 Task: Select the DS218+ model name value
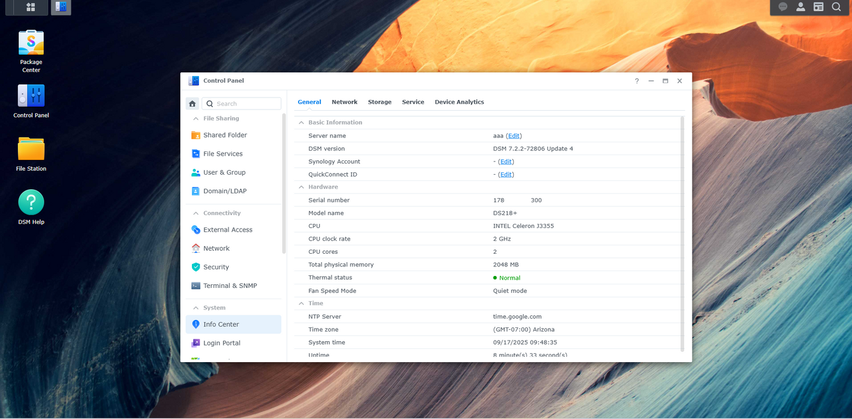505,213
